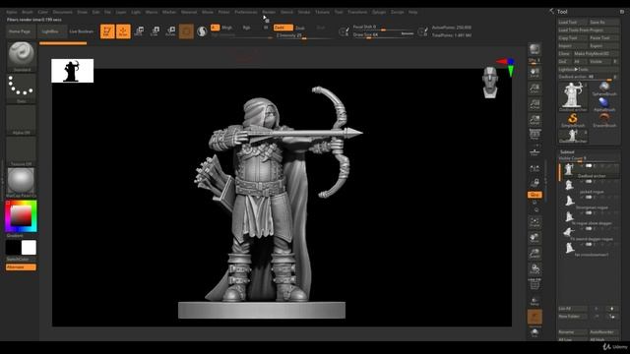The image size is (630, 354).
Task: Open the Texture Off selector
Action: pos(22,151)
